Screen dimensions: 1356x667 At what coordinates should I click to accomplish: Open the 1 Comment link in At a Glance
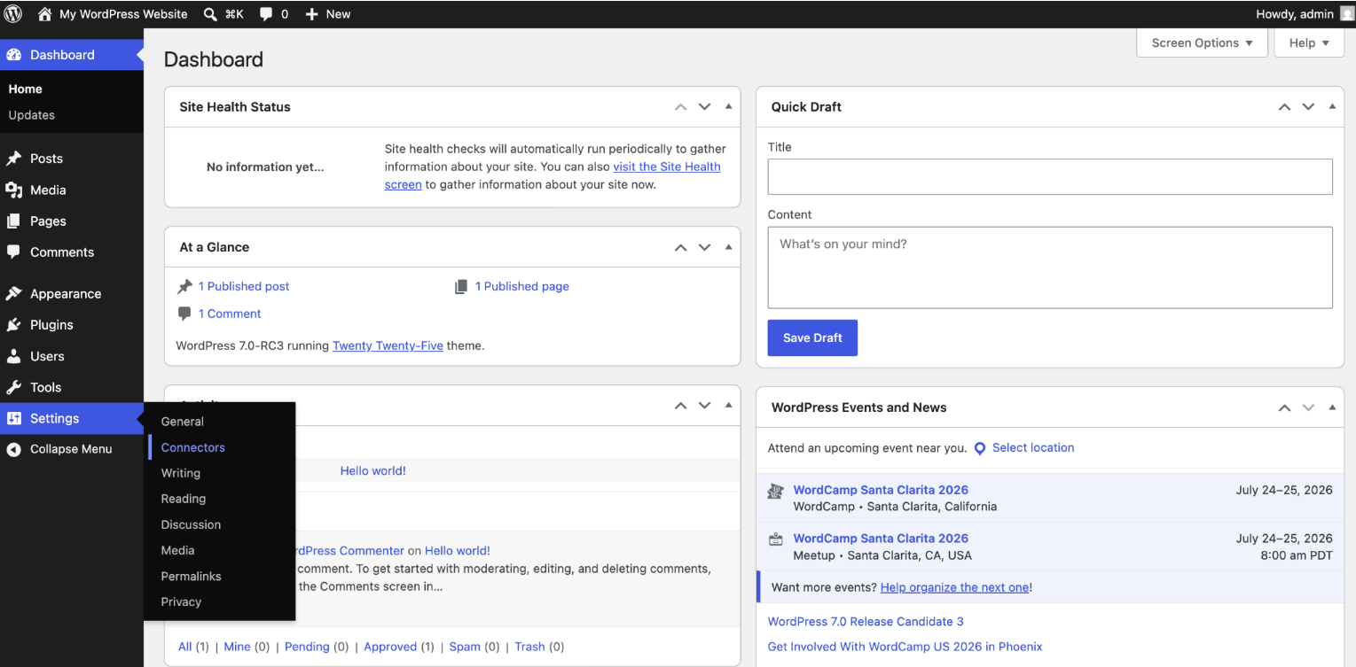point(230,314)
